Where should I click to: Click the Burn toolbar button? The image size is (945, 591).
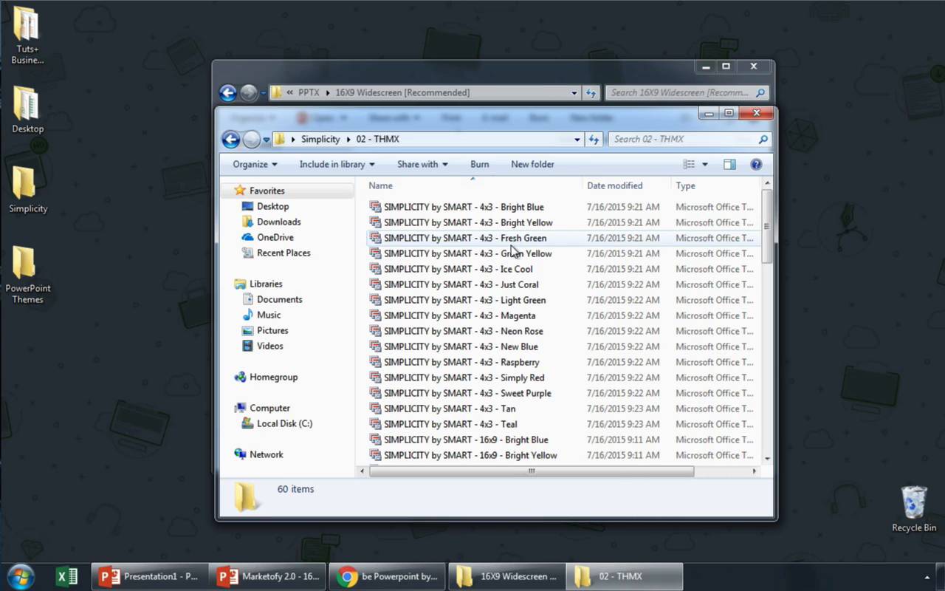point(479,164)
